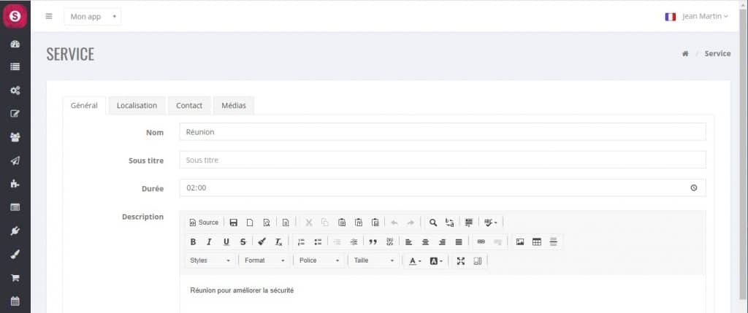Click the home icon in breadcrumb
The width and height of the screenshot is (748, 313).
[x=685, y=54]
